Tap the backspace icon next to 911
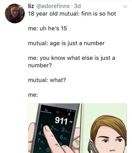This screenshot has width=132, height=153. coord(71,122)
